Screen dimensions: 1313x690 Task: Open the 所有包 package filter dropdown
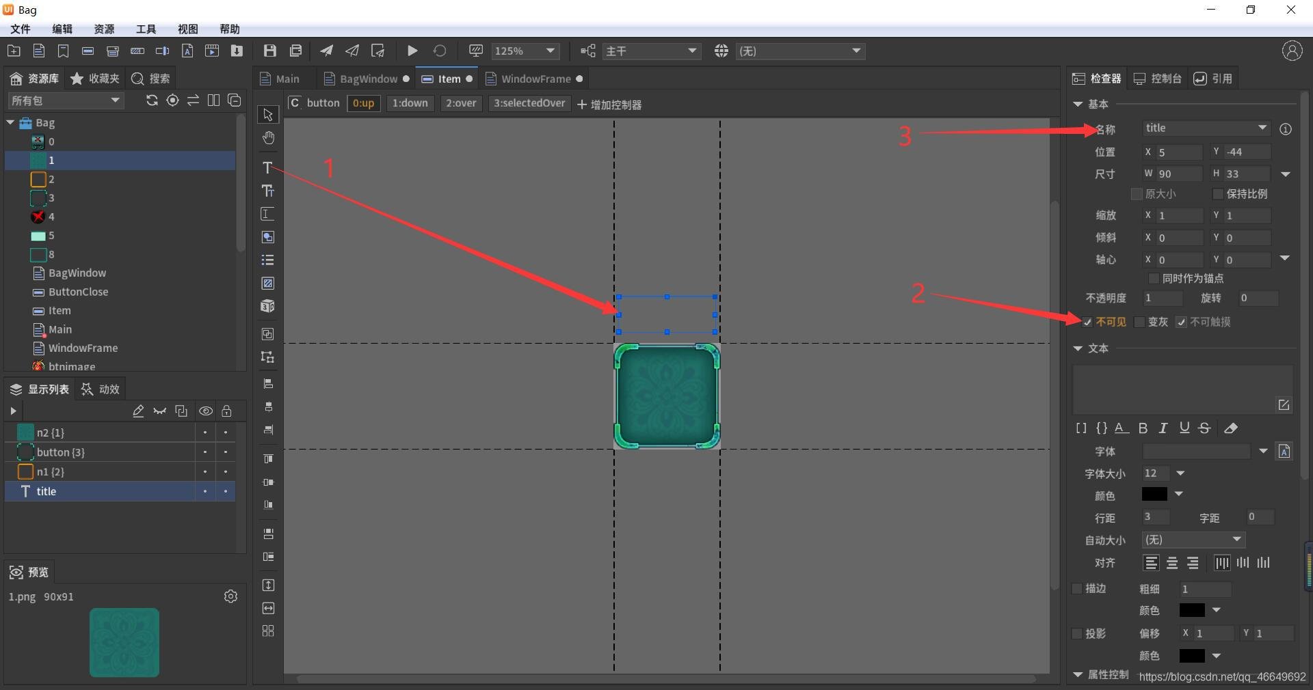tap(65, 100)
